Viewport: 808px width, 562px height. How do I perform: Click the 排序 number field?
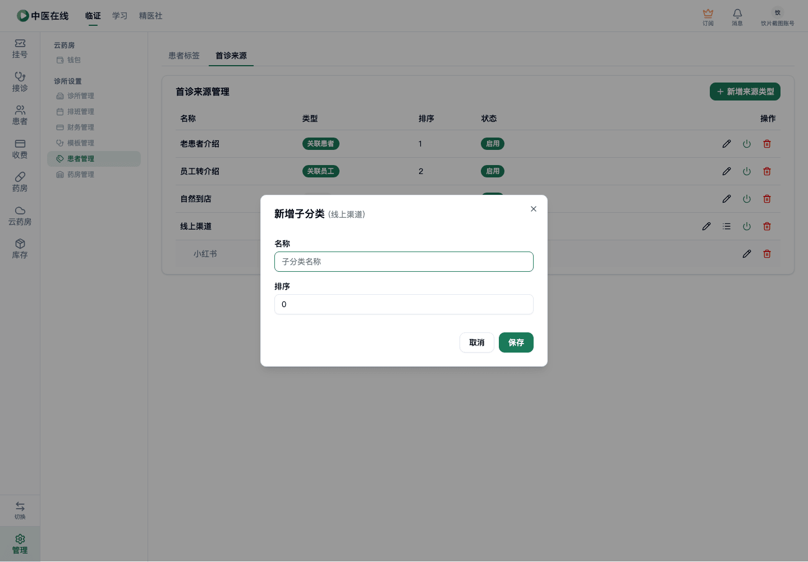[x=404, y=304]
